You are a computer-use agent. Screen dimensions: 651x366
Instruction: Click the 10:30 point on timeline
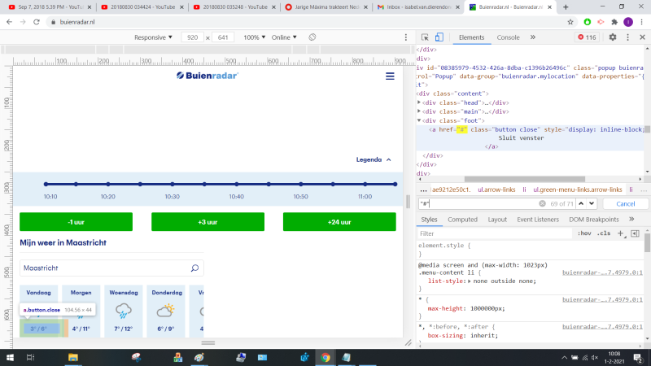[x=172, y=185]
